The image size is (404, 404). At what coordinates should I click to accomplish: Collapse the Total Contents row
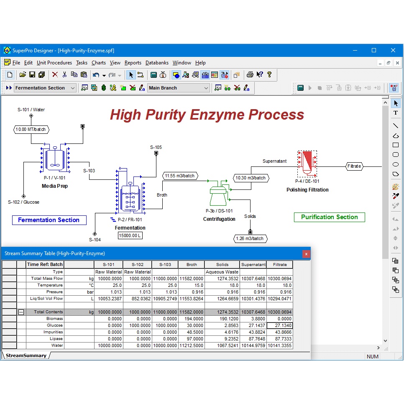point(21,312)
